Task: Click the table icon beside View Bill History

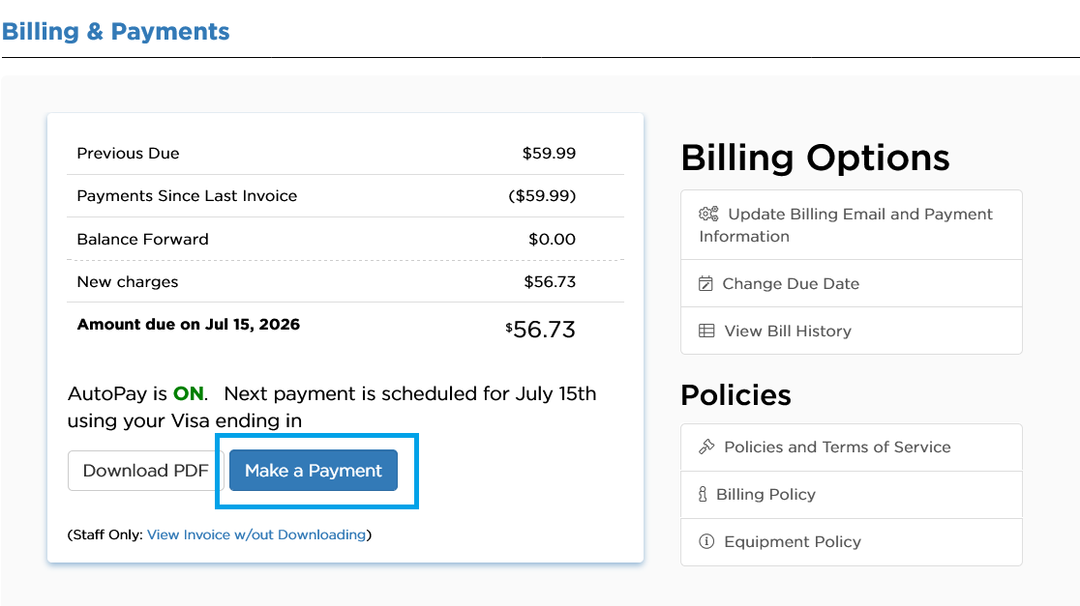Action: 706,331
